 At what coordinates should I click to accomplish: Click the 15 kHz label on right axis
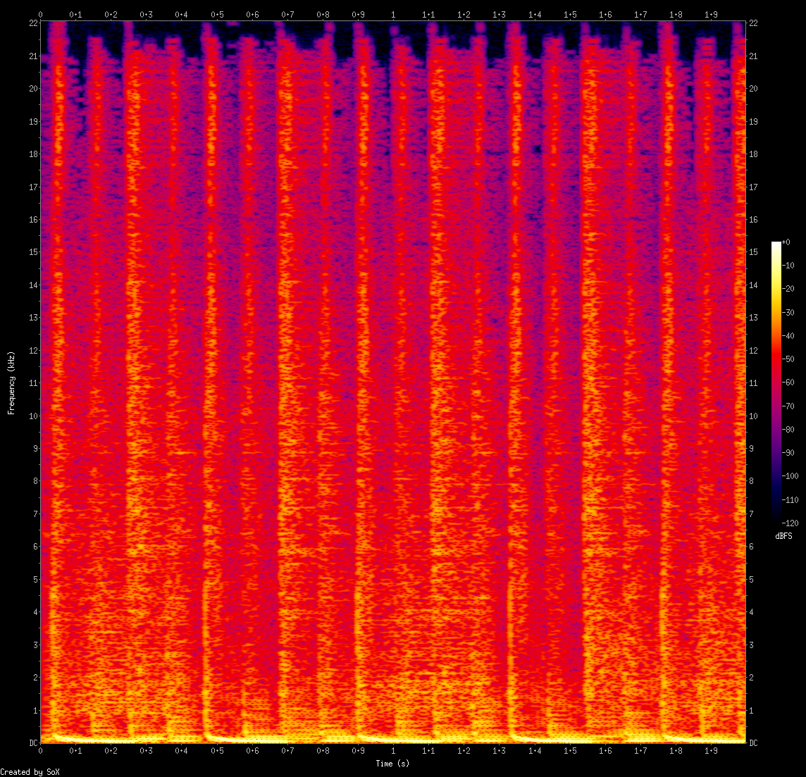pyautogui.click(x=753, y=251)
